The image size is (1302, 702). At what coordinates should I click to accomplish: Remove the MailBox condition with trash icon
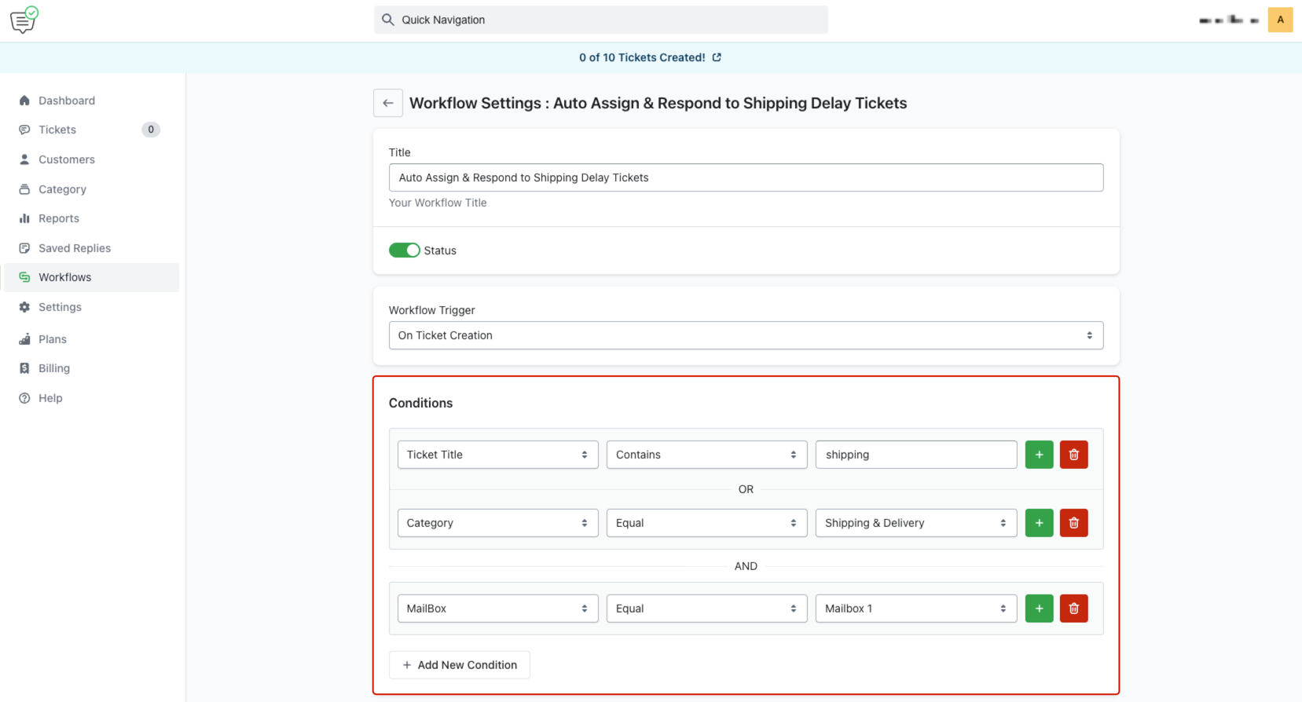[1073, 609]
